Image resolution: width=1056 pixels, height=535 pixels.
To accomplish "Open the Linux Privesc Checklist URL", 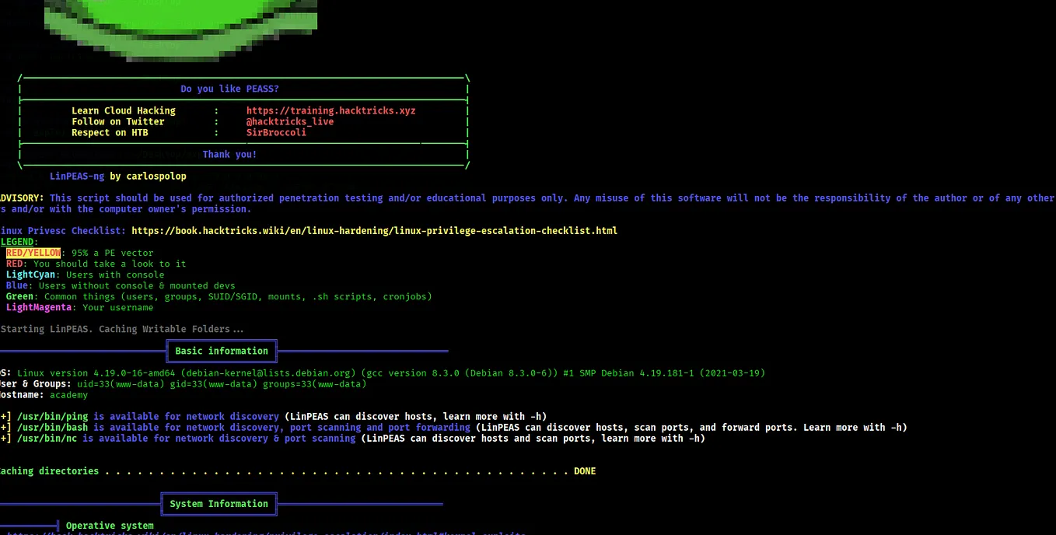I will 374,230.
